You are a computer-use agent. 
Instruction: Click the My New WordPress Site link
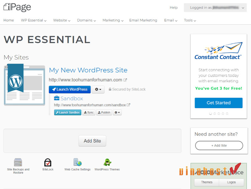pos(88,70)
